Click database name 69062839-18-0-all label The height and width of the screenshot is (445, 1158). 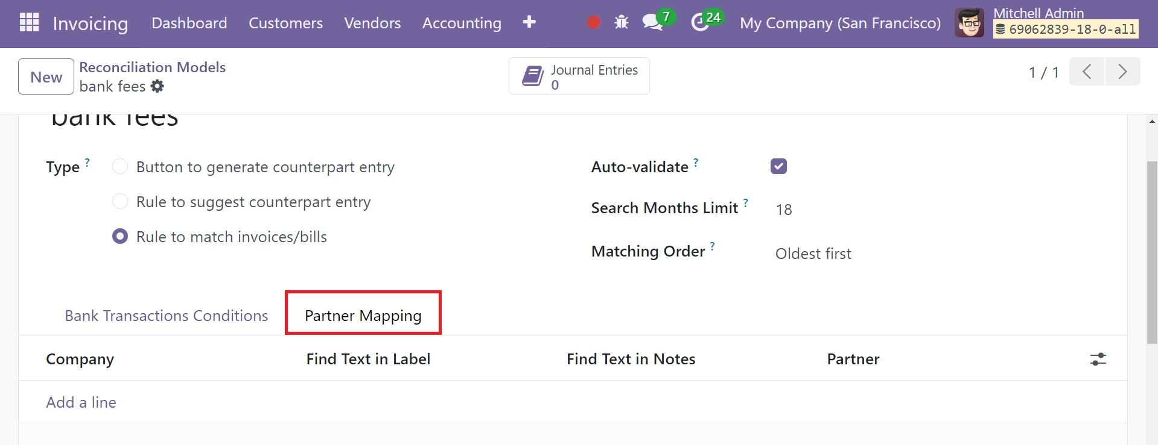click(x=1066, y=29)
